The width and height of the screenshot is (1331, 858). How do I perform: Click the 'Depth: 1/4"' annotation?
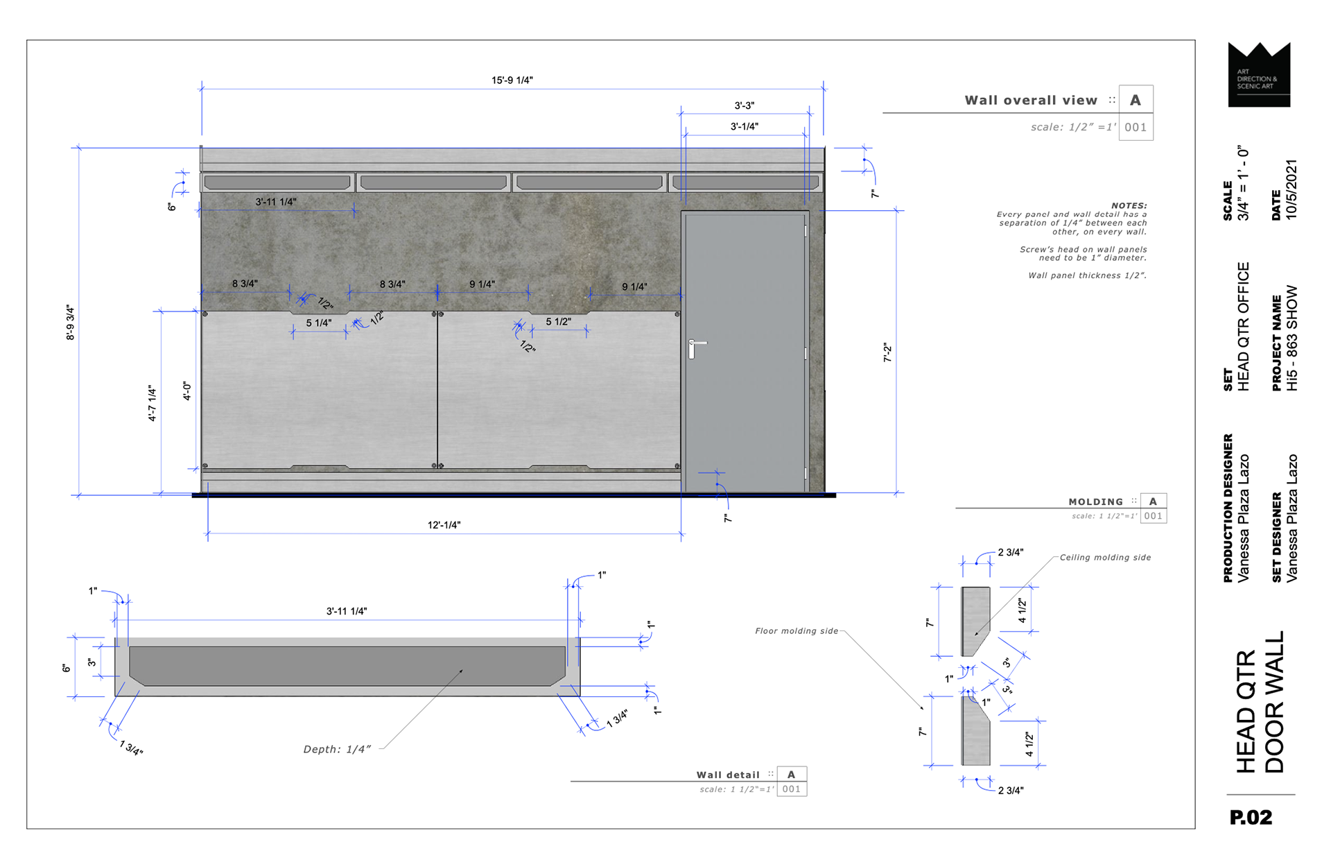click(x=337, y=749)
